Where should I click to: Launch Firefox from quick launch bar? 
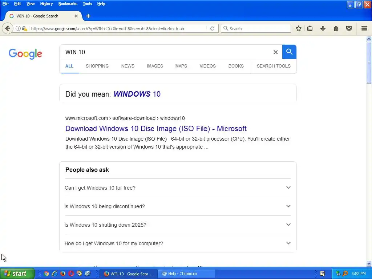[63, 274]
